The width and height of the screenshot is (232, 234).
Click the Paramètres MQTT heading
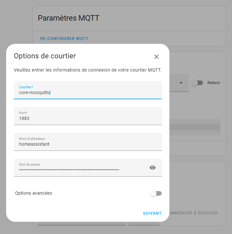pyautogui.click(x=68, y=18)
